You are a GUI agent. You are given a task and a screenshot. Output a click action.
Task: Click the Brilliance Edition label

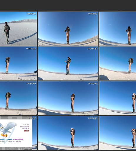tap(24, 128)
